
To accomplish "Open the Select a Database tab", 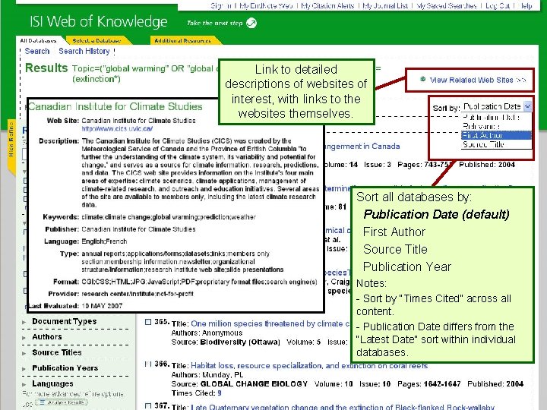I will tap(96, 40).
